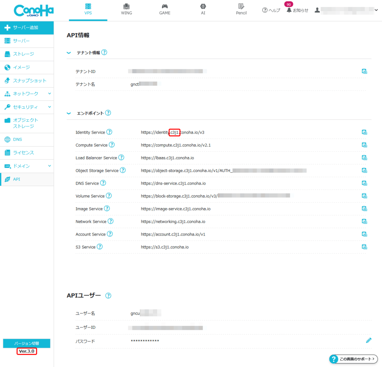This screenshot has height=367, width=382.
Task: Open オブジェクトストレージ in the sidebar
Action: [x=27, y=123]
